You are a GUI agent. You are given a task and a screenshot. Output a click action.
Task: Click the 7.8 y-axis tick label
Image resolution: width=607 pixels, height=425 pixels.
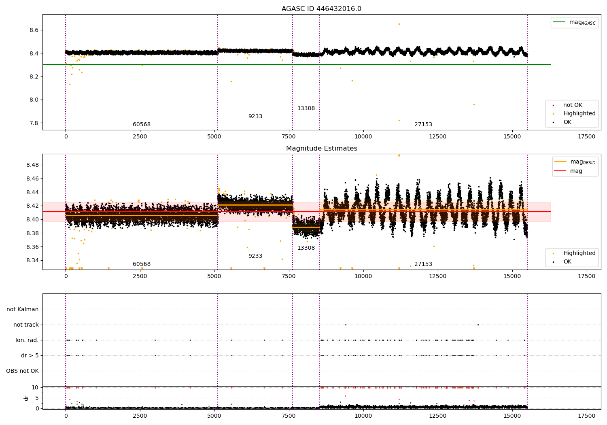click(34, 123)
